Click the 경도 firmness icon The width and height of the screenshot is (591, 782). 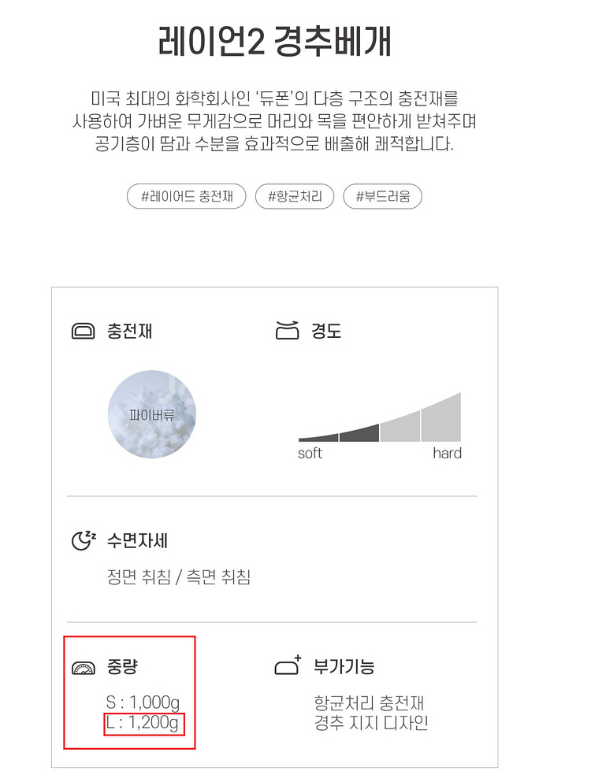(x=287, y=331)
